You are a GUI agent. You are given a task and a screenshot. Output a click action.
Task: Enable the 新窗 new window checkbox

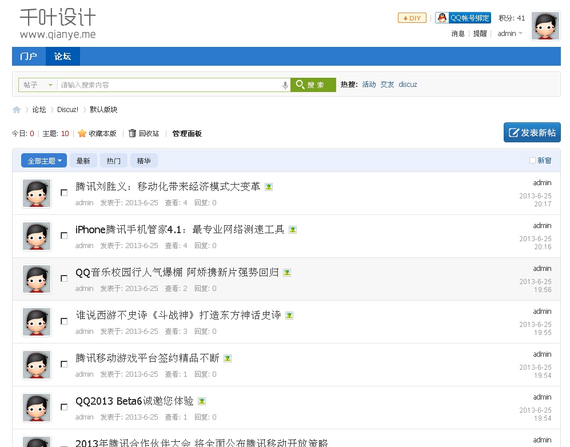[x=532, y=160]
